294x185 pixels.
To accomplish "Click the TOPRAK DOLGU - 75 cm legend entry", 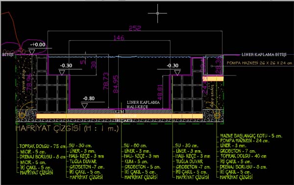I will 43,146.
